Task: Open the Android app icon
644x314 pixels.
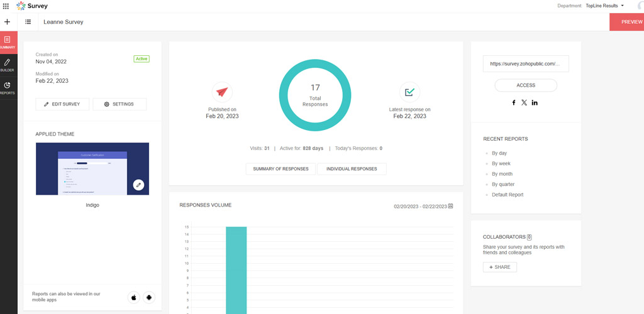Action: (x=148, y=297)
